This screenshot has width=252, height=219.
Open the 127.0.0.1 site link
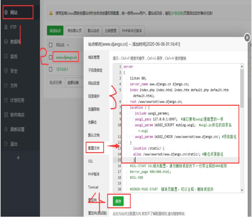tap(62, 69)
